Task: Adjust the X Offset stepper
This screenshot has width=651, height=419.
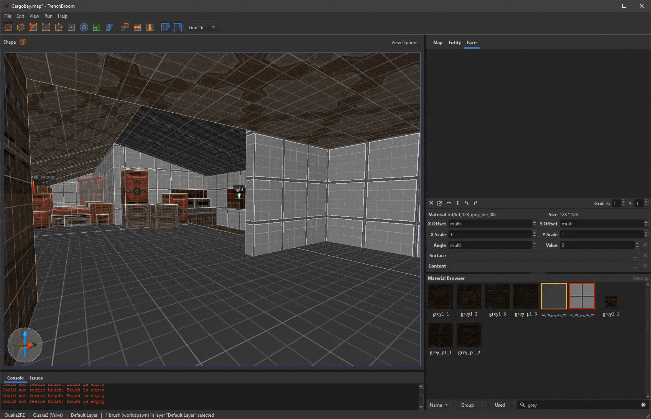Action: click(534, 223)
